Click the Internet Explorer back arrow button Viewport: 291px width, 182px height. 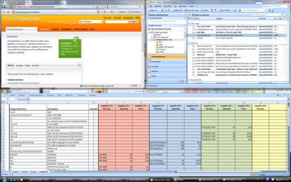coord(3,7)
